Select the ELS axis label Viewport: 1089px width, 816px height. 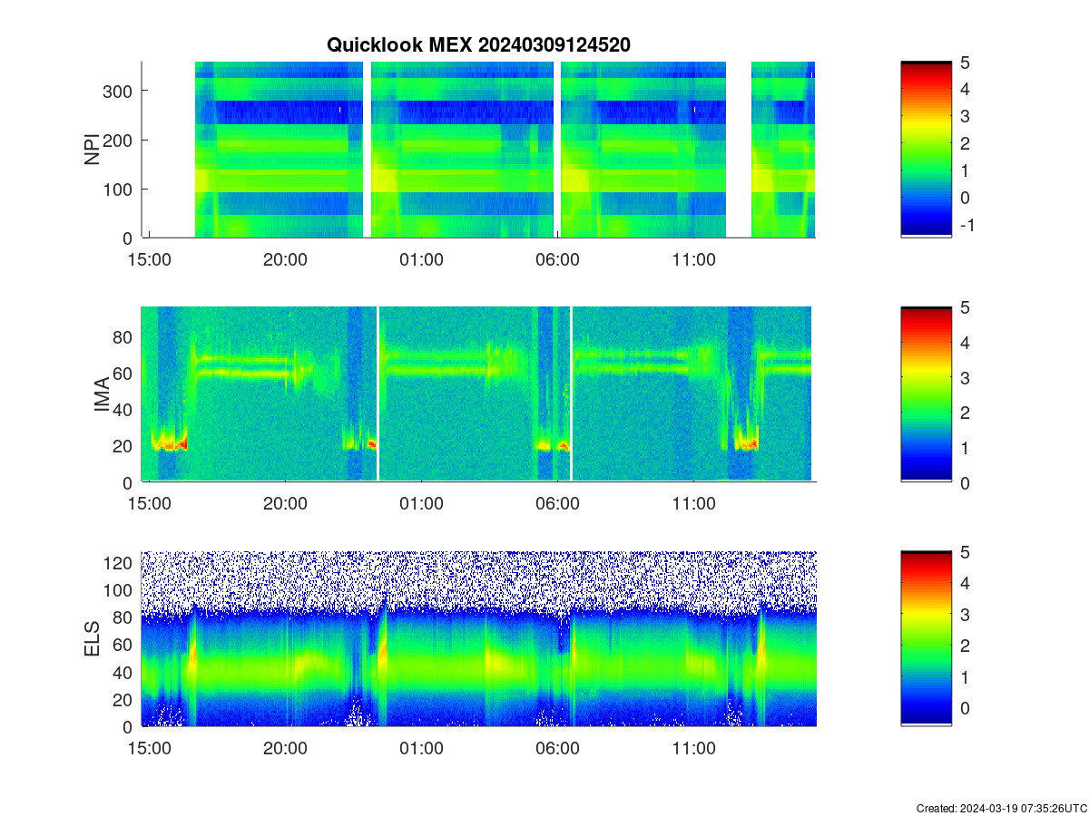click(93, 639)
